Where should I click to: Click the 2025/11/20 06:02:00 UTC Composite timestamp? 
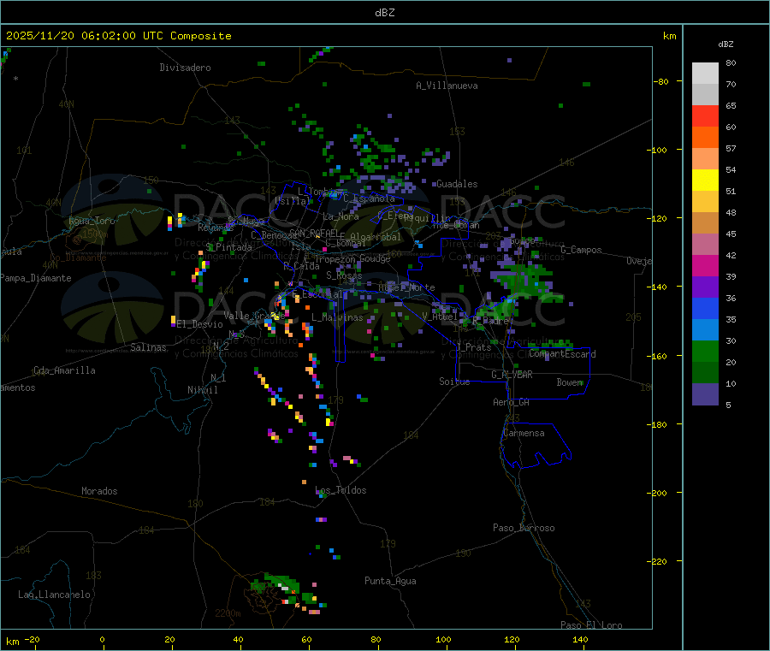click(119, 36)
